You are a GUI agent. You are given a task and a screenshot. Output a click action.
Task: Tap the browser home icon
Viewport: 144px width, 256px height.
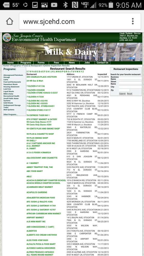pyautogui.click(x=9, y=22)
